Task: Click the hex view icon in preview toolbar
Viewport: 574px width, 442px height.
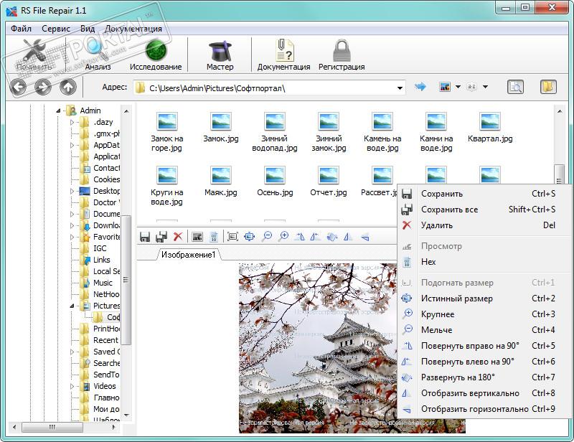Action: 213,236
